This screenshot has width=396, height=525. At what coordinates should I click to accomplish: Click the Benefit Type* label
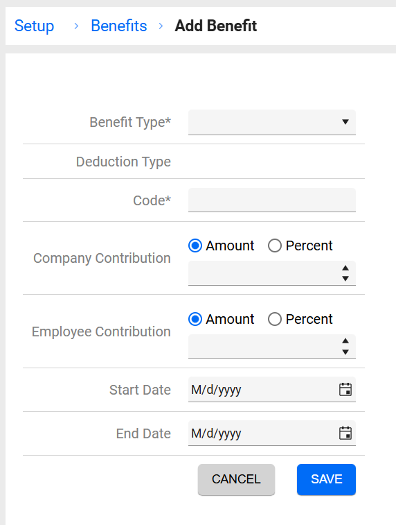click(130, 122)
